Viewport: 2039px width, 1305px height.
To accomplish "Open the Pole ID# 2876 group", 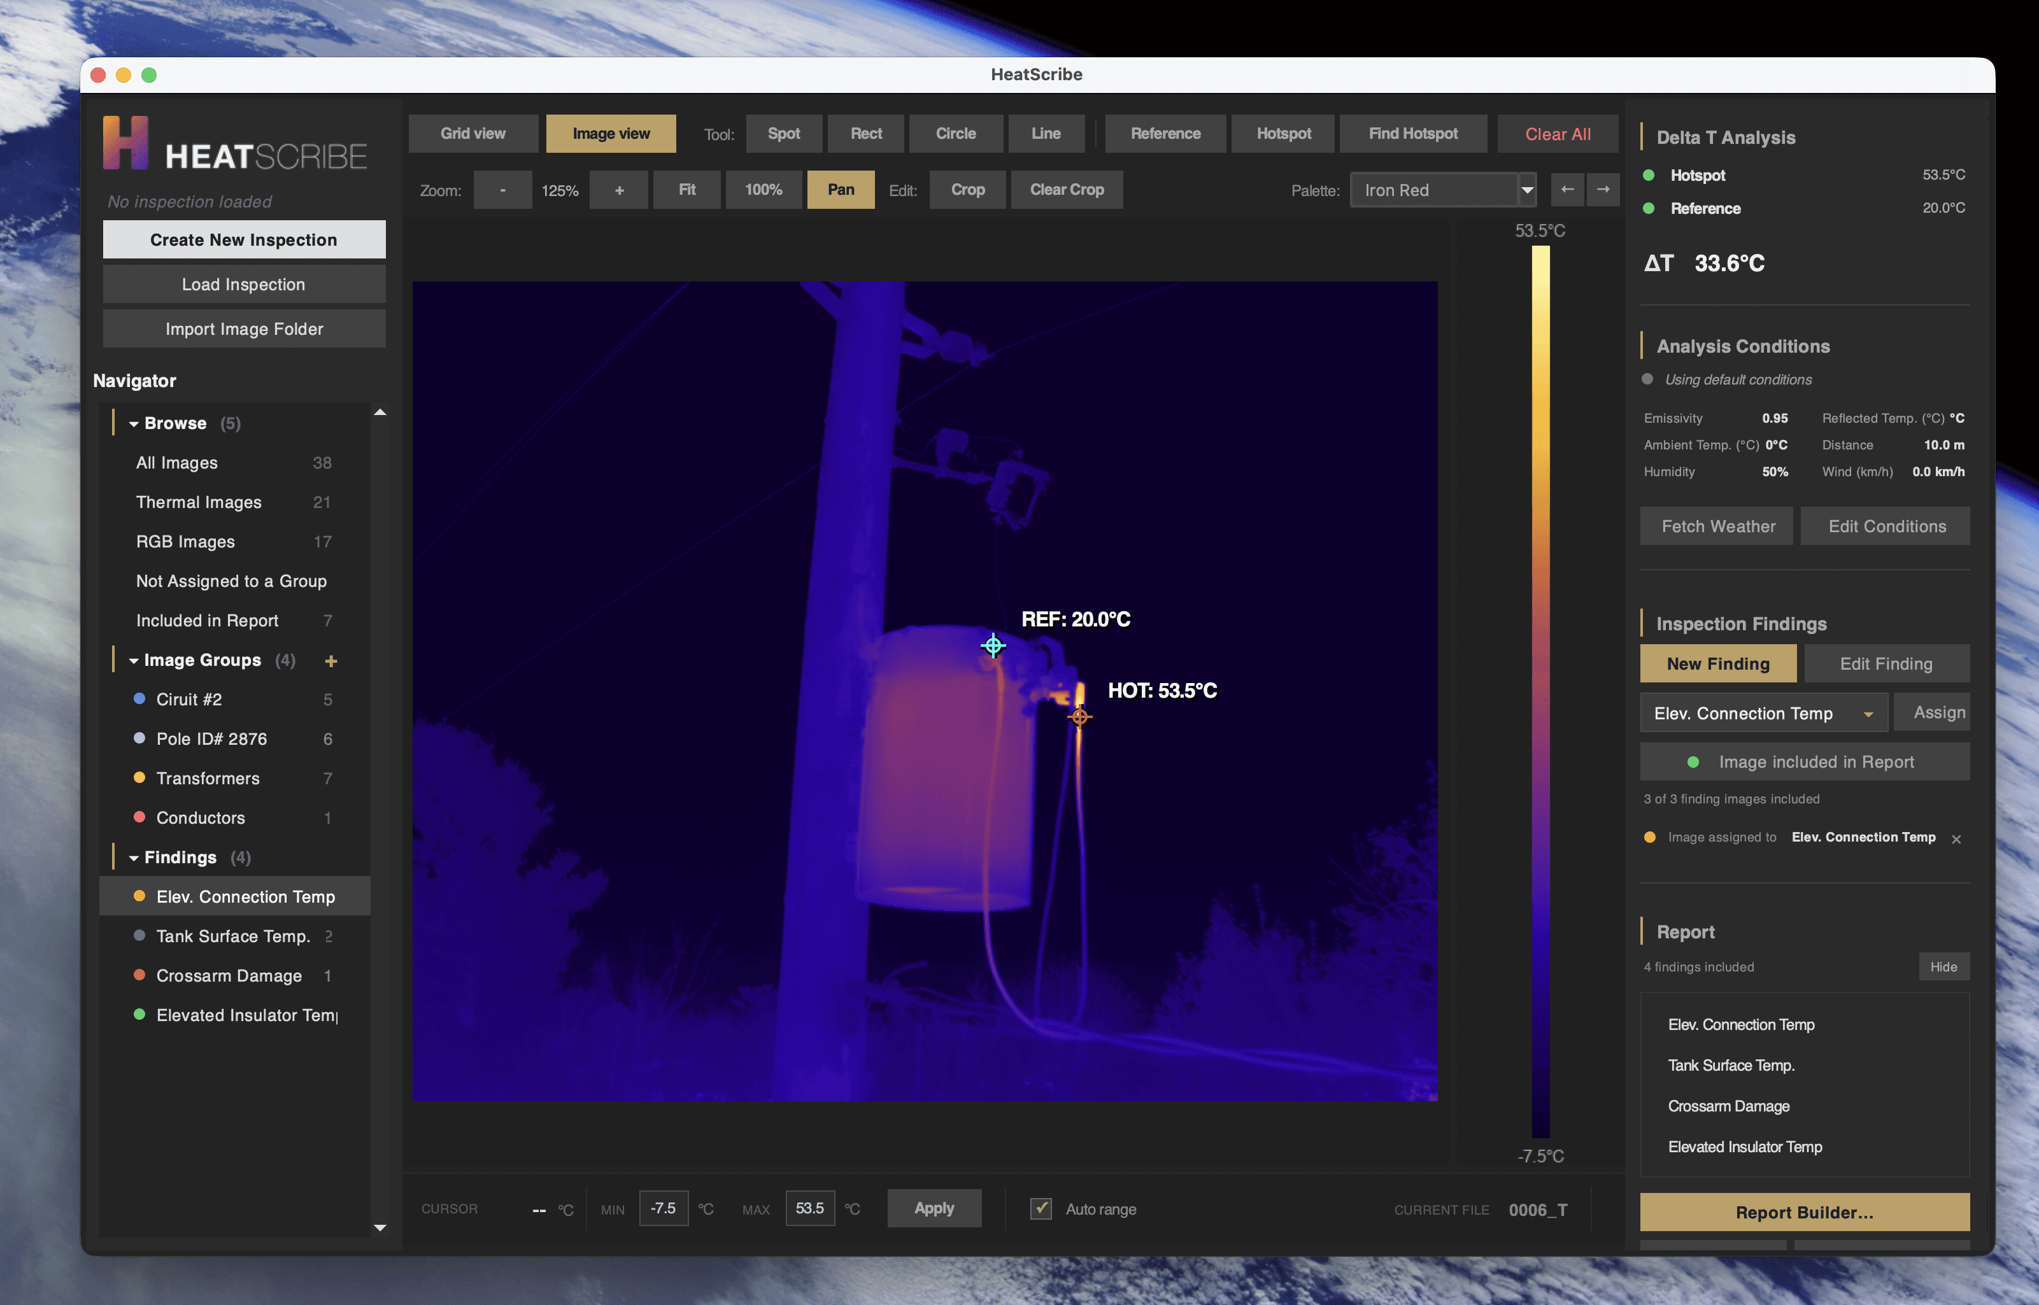I will point(235,740).
